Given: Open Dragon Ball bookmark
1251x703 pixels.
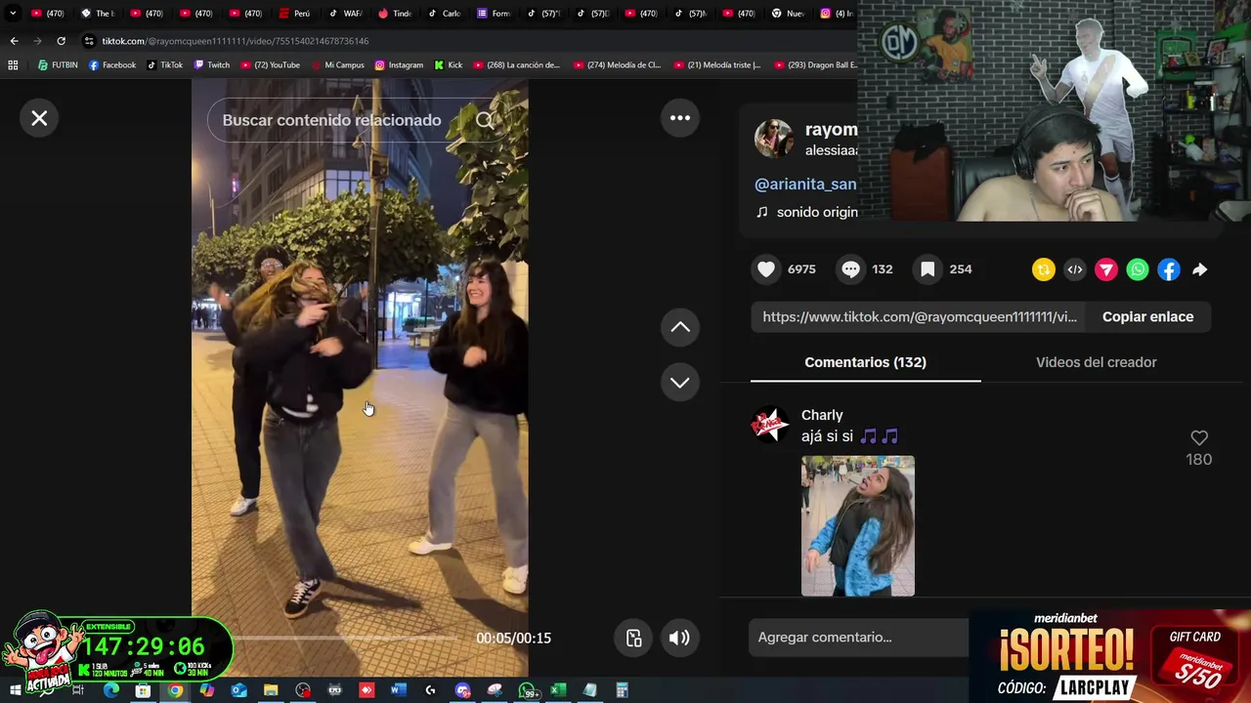Looking at the screenshot, I should (815, 65).
